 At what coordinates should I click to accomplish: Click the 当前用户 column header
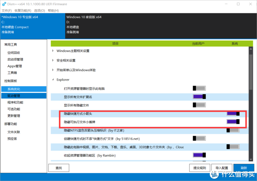[198, 44]
